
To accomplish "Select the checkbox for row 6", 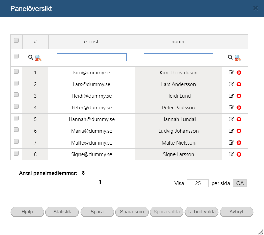I will click(16, 130).
